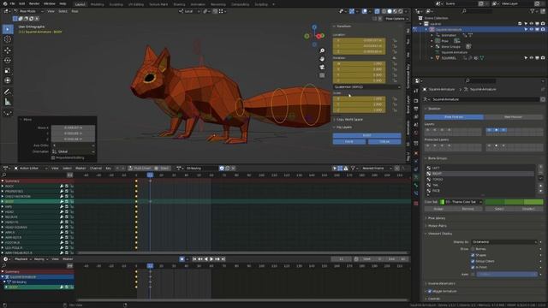
Task: Open the Pose Mode dropdown
Action: click(28, 11)
